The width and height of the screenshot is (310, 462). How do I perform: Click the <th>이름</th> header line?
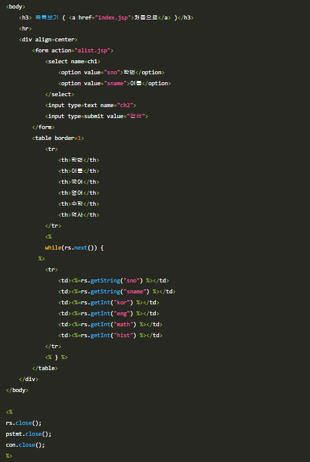79,171
